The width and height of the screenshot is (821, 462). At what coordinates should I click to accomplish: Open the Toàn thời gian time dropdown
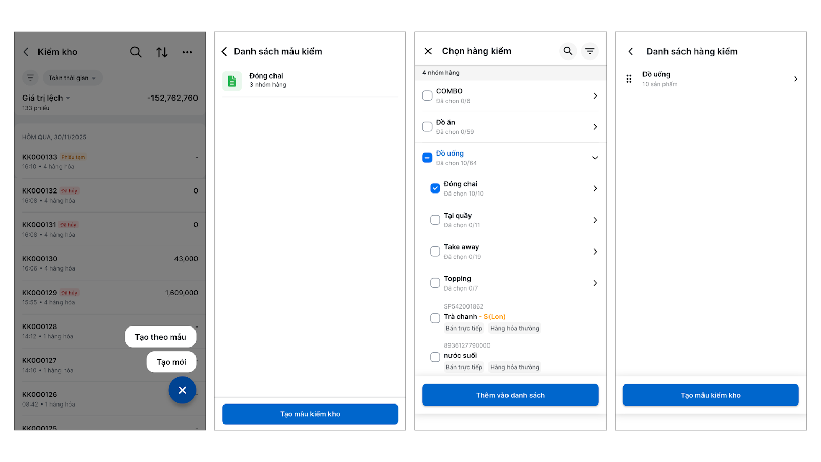point(72,78)
